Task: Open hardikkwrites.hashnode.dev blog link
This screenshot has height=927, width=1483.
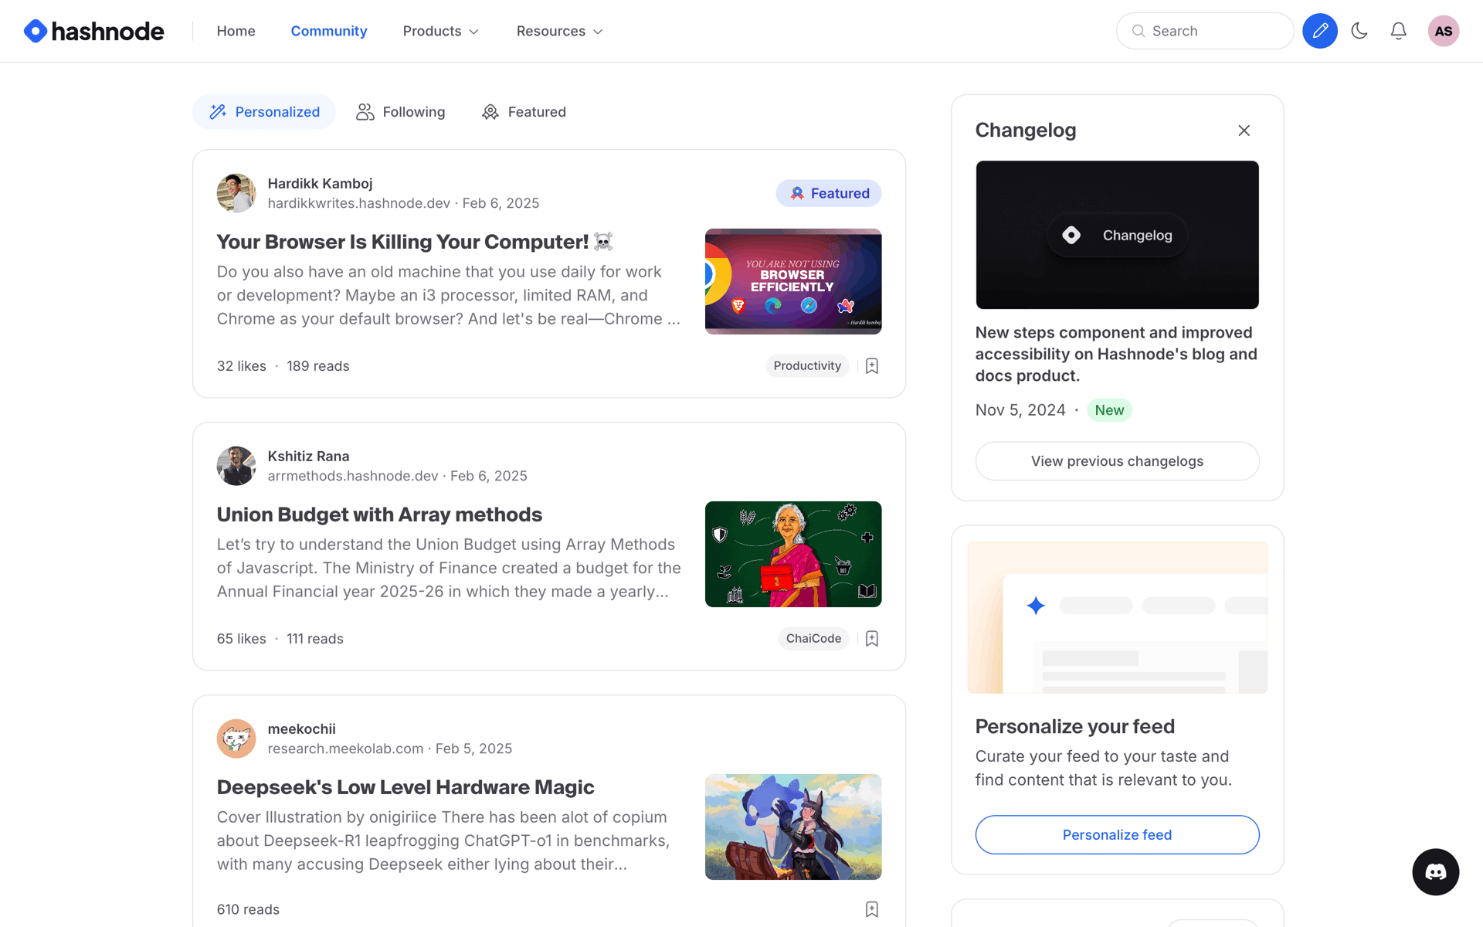Action: click(x=358, y=203)
